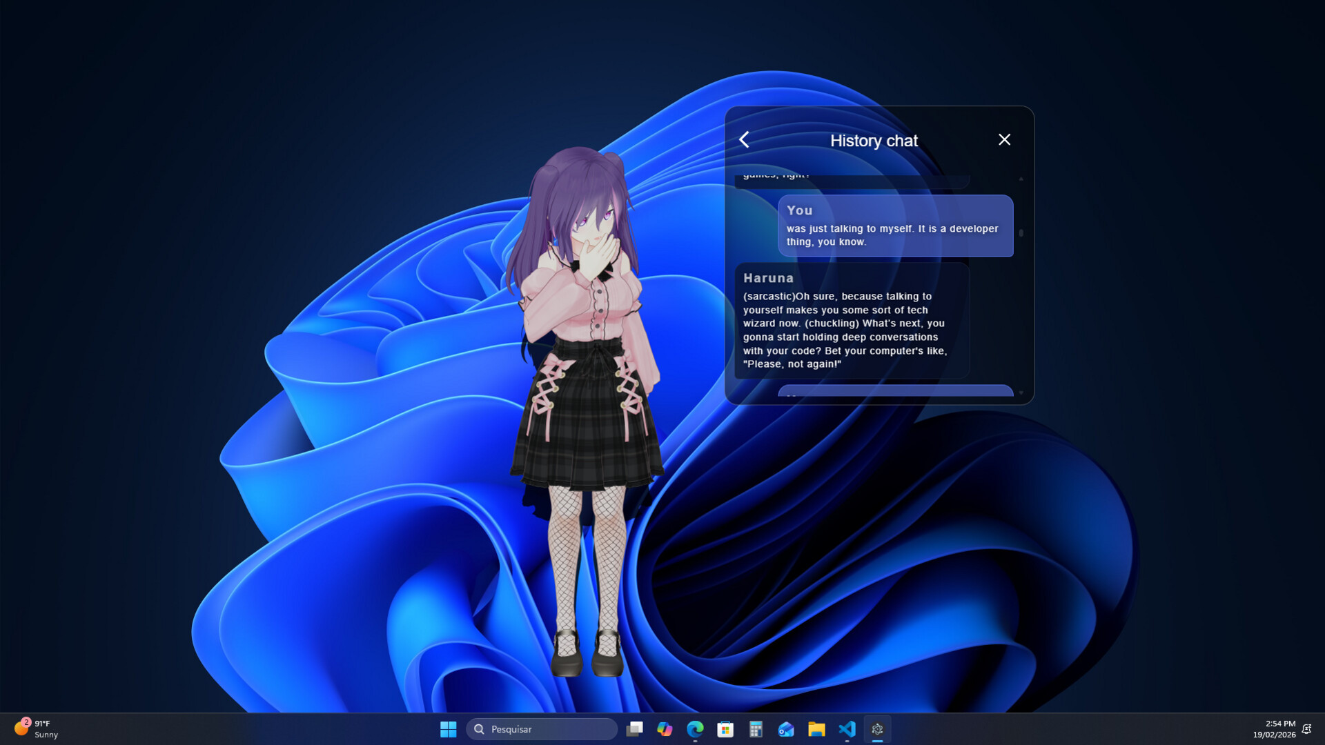Select your 'talking to myself' message bubble

pyautogui.click(x=895, y=226)
